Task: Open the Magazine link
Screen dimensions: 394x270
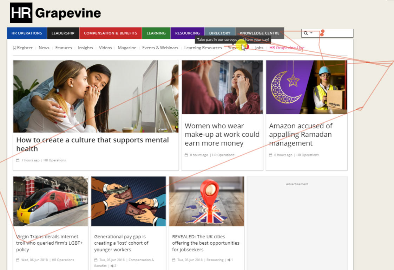Action: (127, 48)
